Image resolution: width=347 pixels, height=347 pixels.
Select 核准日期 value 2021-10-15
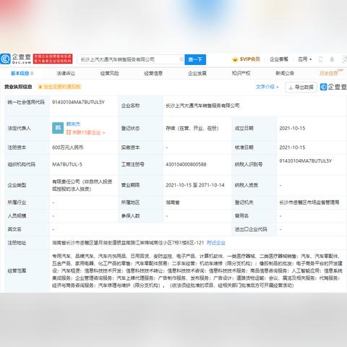[292, 147]
